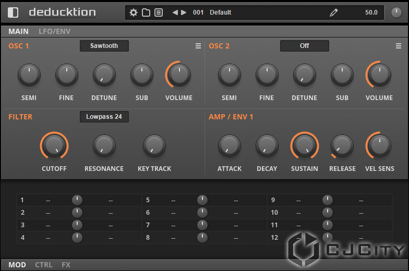Click the OSC 2 FINE knob

pyautogui.click(x=267, y=75)
